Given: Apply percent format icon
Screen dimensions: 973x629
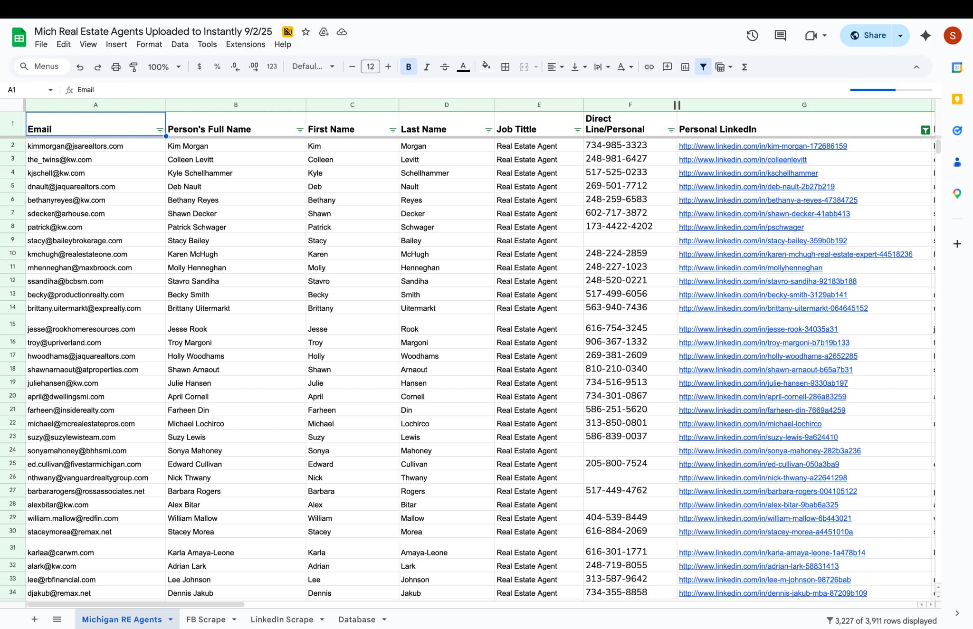Looking at the screenshot, I should 217,67.
